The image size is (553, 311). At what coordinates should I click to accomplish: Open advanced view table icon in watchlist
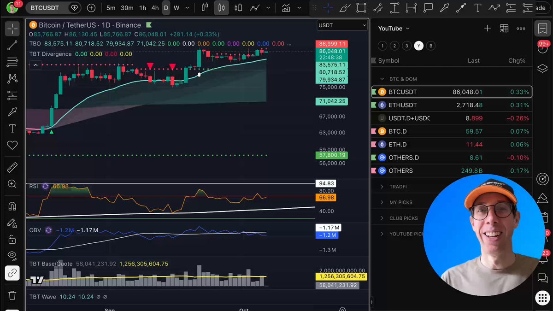tap(504, 29)
